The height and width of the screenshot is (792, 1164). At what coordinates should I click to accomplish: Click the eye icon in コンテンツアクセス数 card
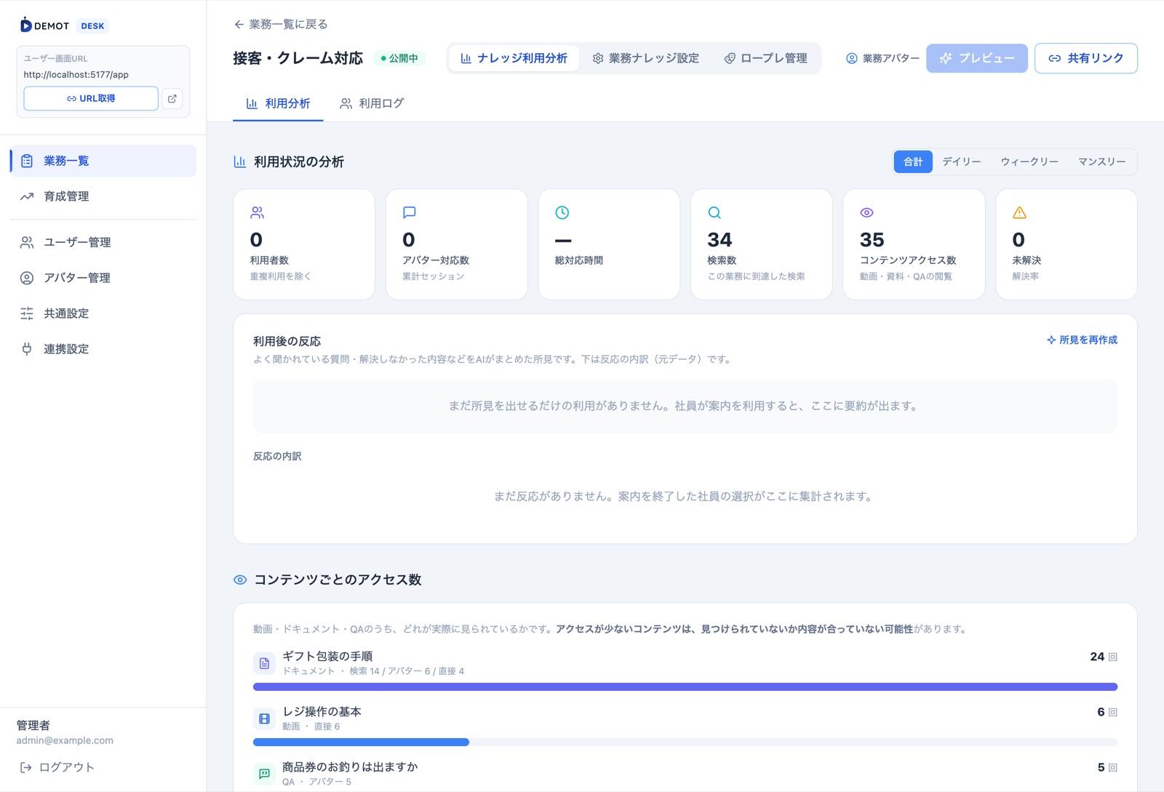866,213
